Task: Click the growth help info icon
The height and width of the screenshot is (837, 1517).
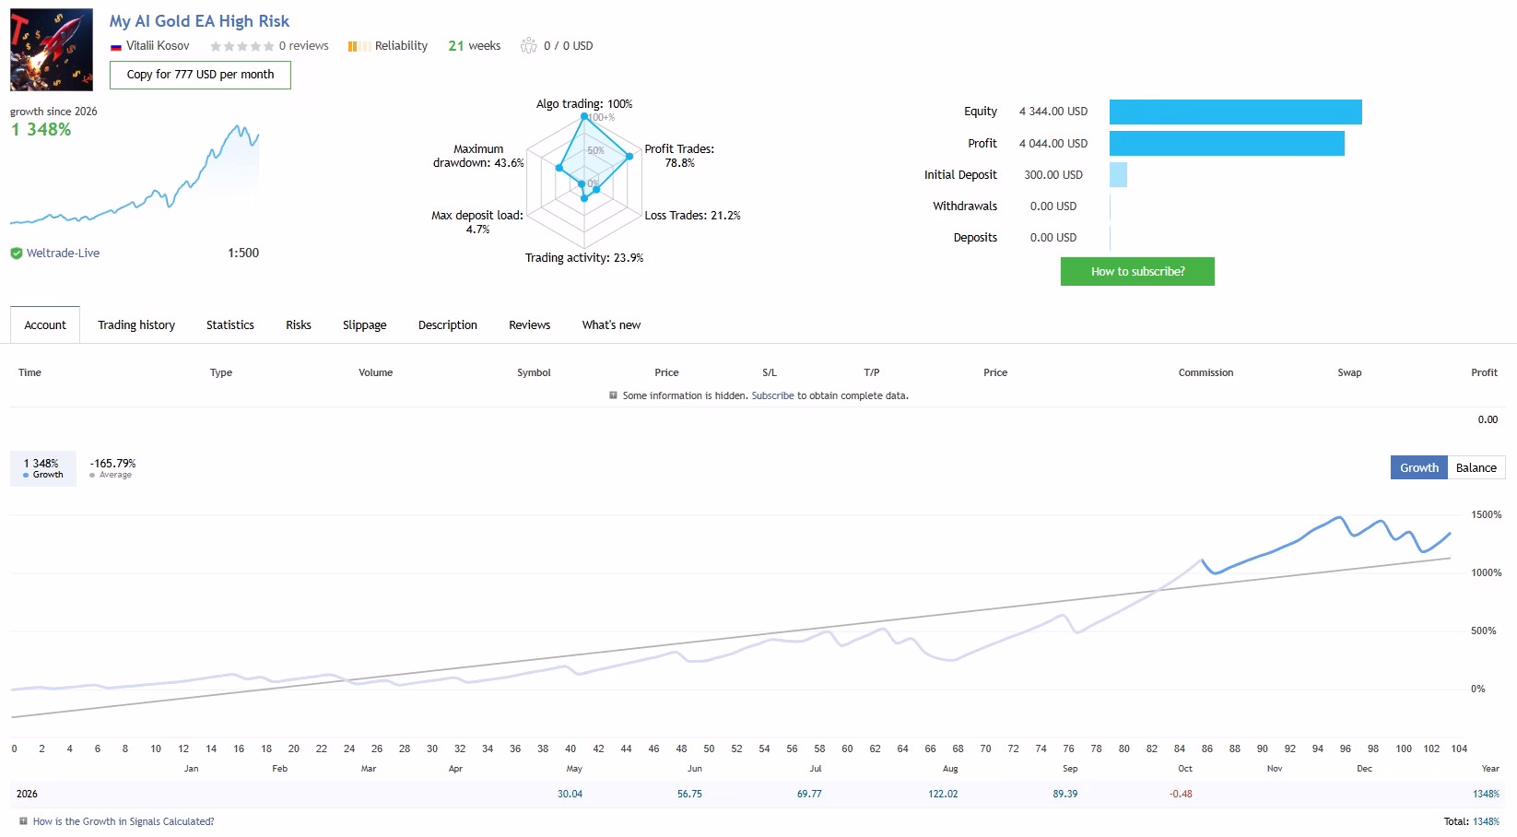Action: pyautogui.click(x=23, y=821)
